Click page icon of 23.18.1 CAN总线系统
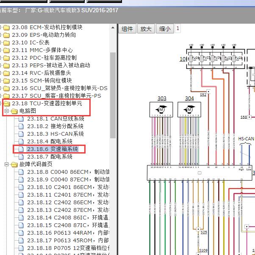 (21, 119)
